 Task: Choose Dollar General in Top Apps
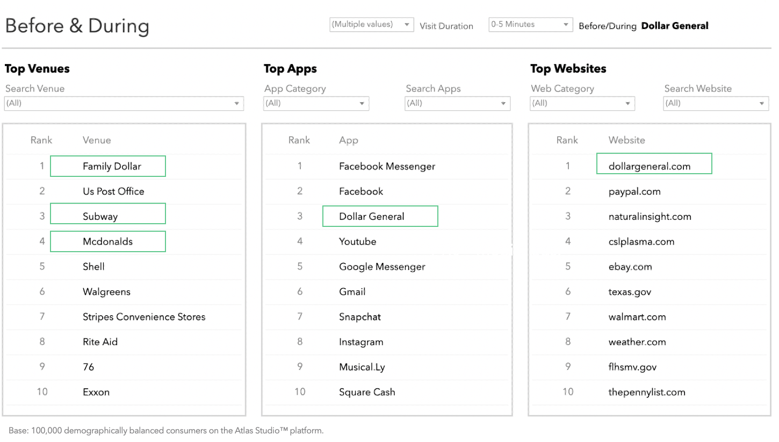pos(372,217)
